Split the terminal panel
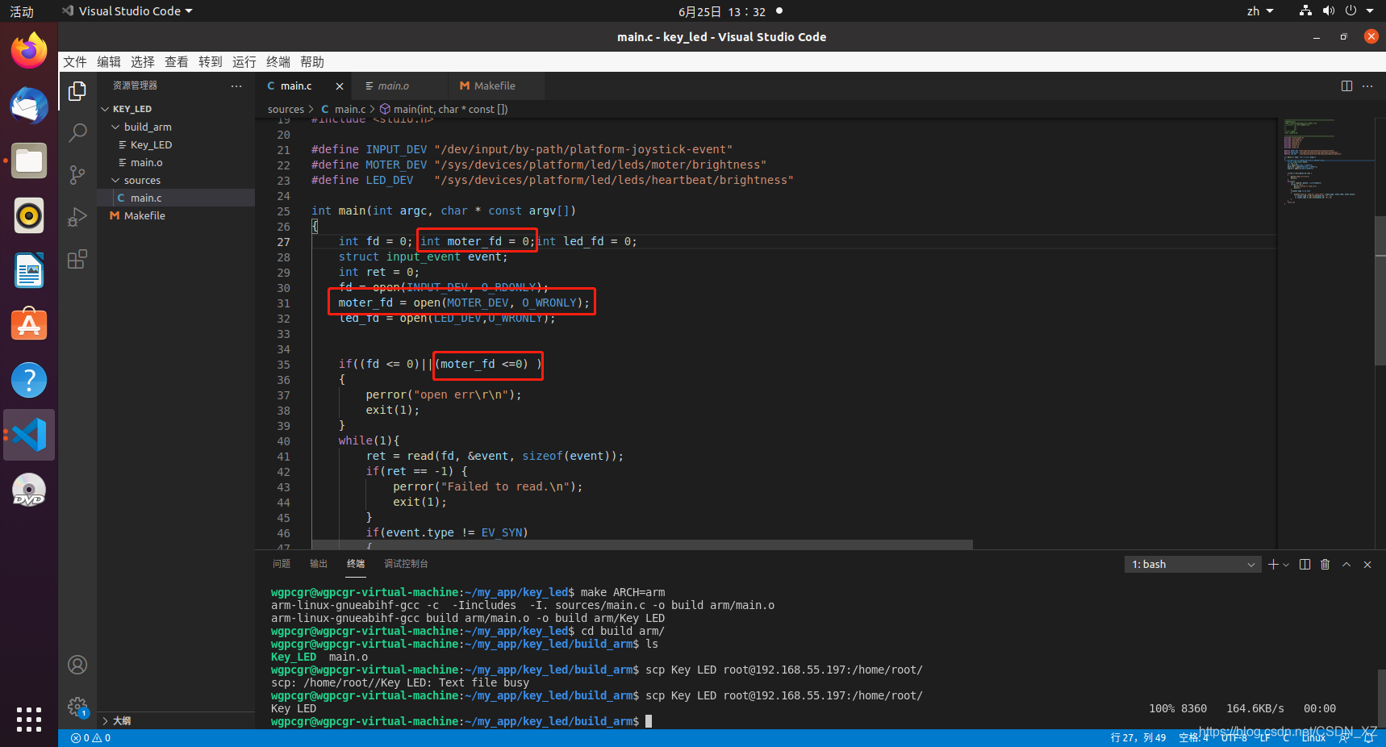This screenshot has width=1386, height=747. click(1305, 565)
